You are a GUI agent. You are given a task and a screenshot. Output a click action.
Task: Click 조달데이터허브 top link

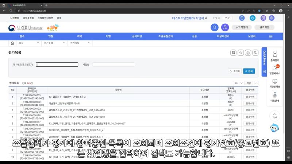(45, 18)
